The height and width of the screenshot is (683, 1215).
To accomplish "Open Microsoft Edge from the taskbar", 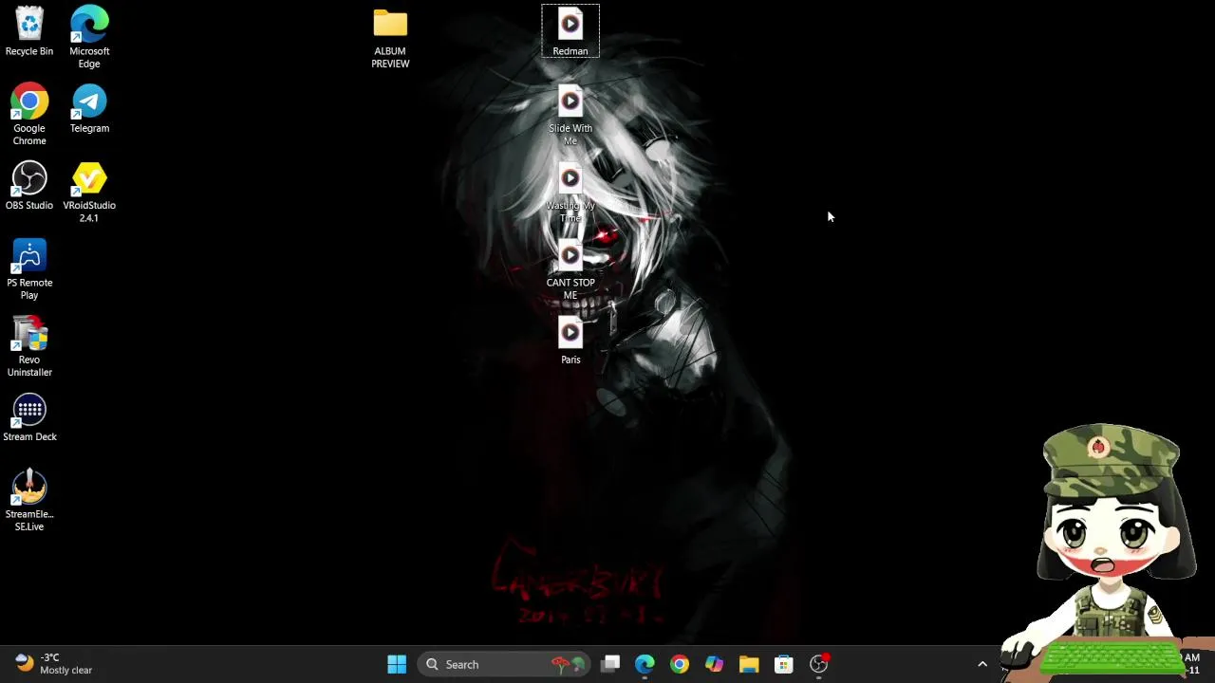I will pyautogui.click(x=645, y=664).
